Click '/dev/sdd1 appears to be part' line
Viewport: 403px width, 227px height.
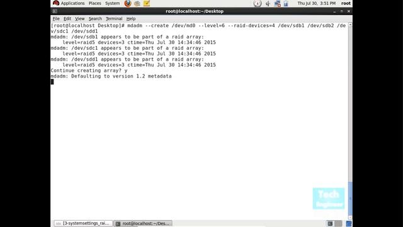coord(127,59)
